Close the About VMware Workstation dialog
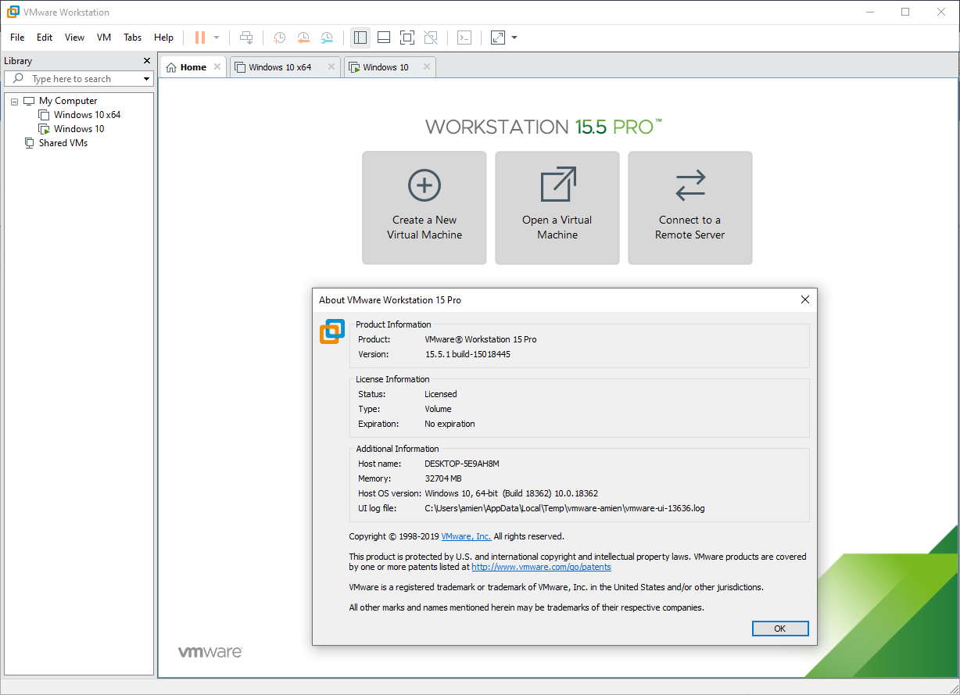The height and width of the screenshot is (695, 960). click(805, 299)
